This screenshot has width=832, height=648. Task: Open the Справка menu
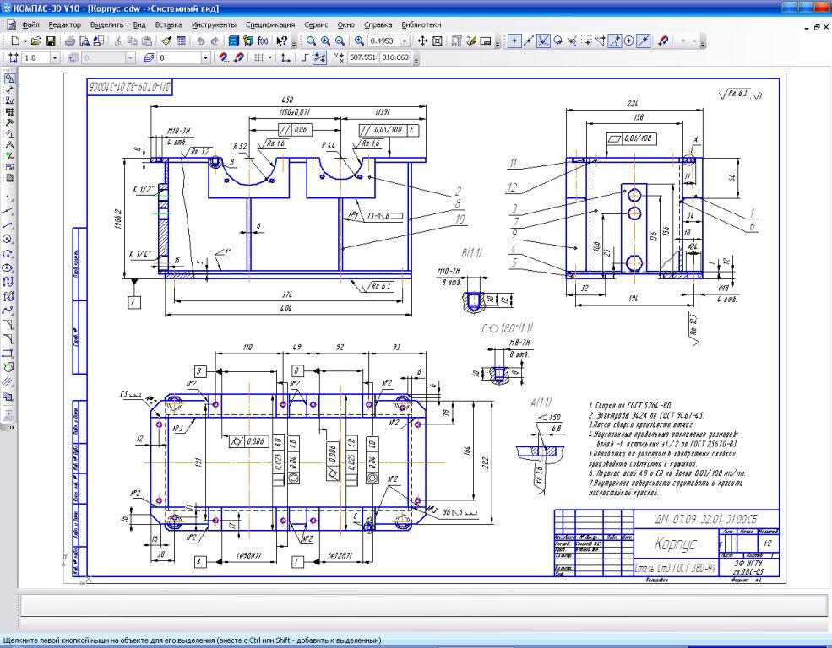[x=378, y=25]
